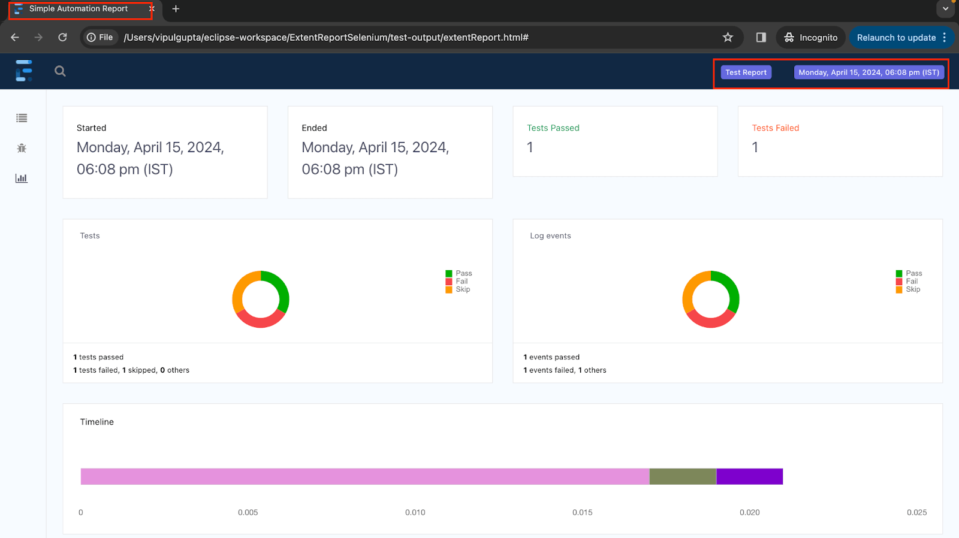The width and height of the screenshot is (959, 538).
Task: Toggle the browser side panel icon
Action: coord(761,37)
